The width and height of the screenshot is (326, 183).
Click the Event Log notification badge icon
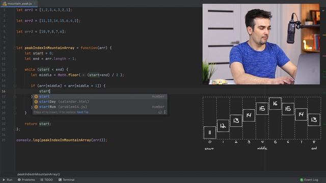coord(302,179)
